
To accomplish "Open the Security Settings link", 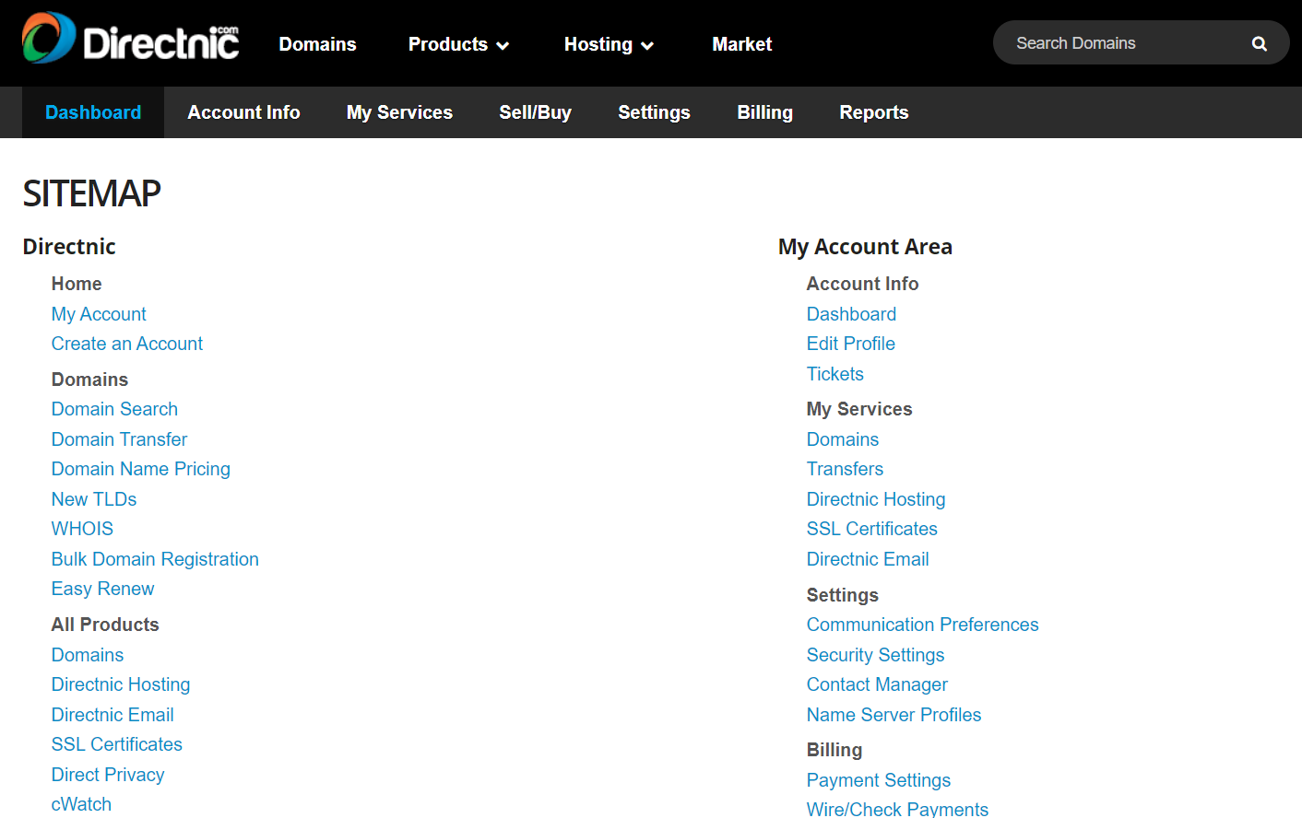I will 875,655.
